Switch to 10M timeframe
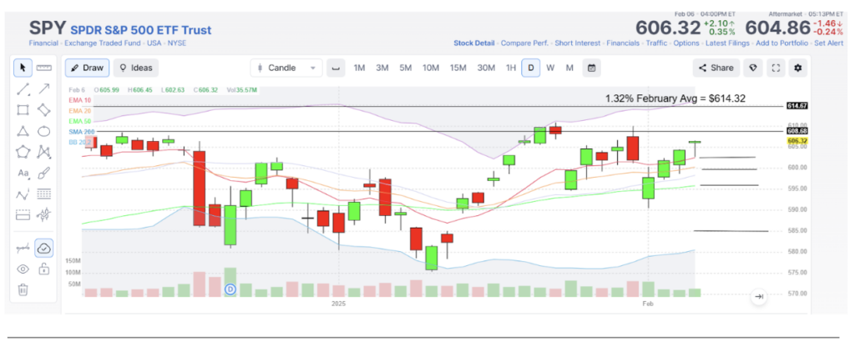 click(x=431, y=68)
